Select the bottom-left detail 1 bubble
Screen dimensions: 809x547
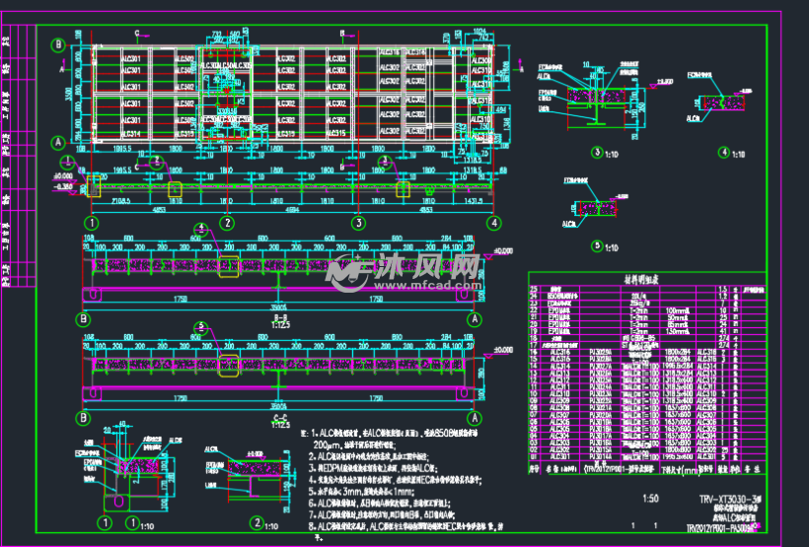click(104, 522)
